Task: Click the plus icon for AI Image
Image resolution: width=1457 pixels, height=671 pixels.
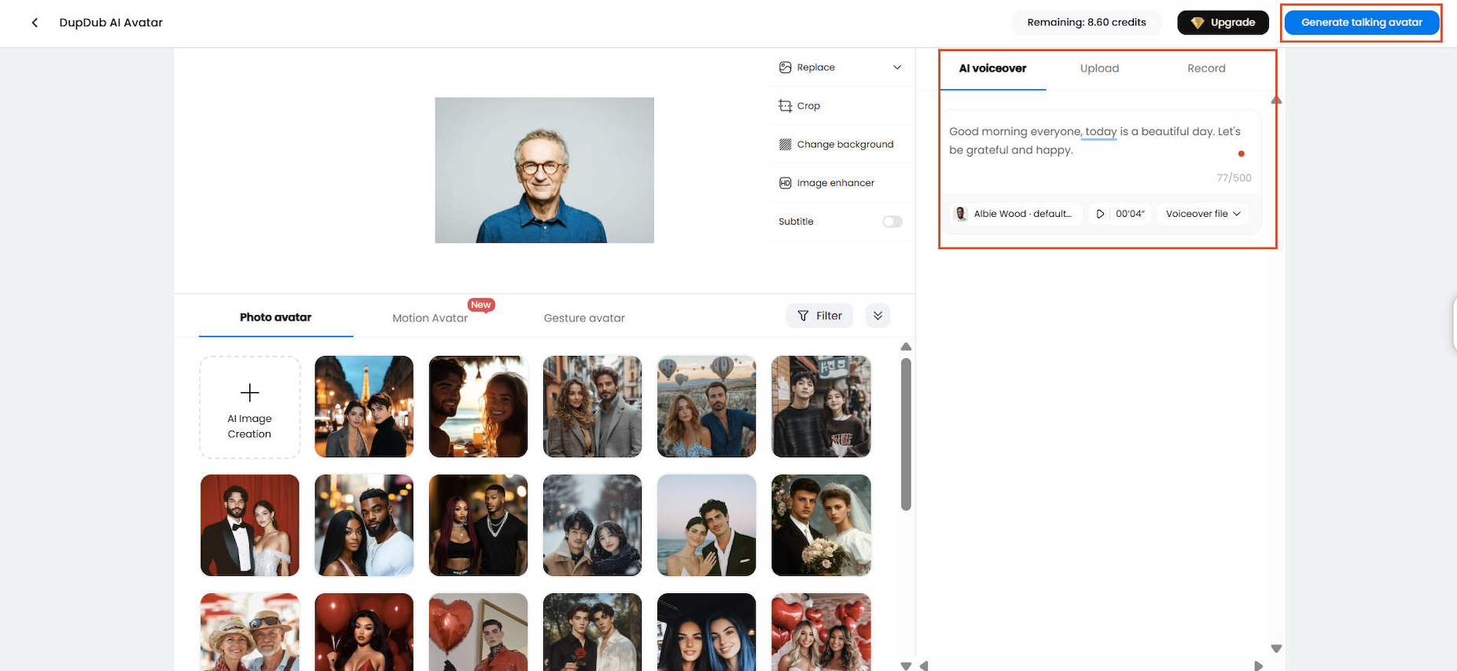Action: click(x=249, y=392)
